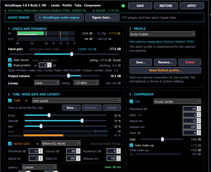Click Reset Default profile... button

tap(165, 70)
